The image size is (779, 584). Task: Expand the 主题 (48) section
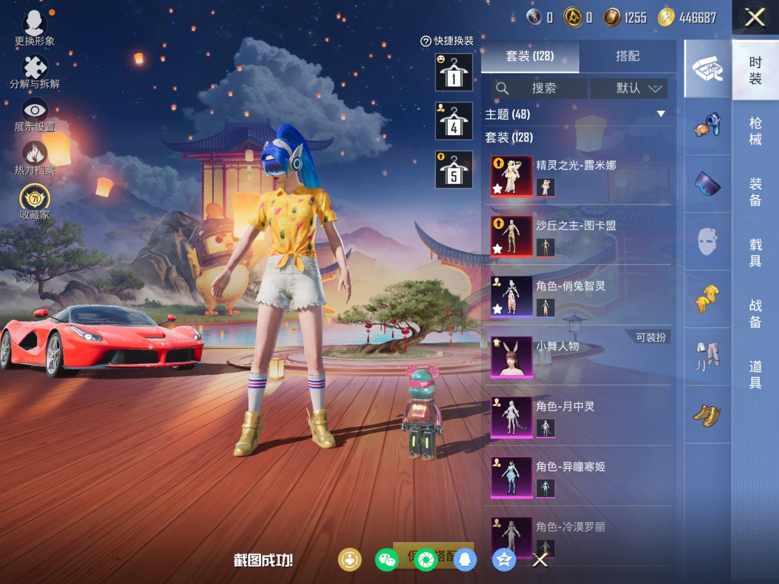click(x=661, y=114)
